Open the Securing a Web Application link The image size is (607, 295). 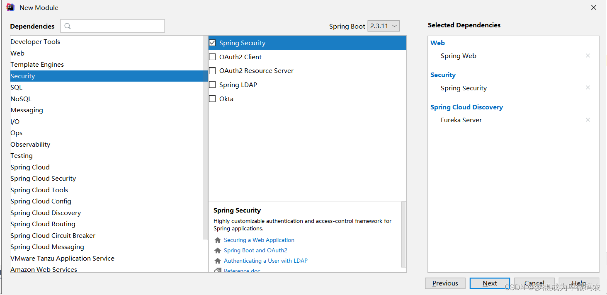point(259,240)
